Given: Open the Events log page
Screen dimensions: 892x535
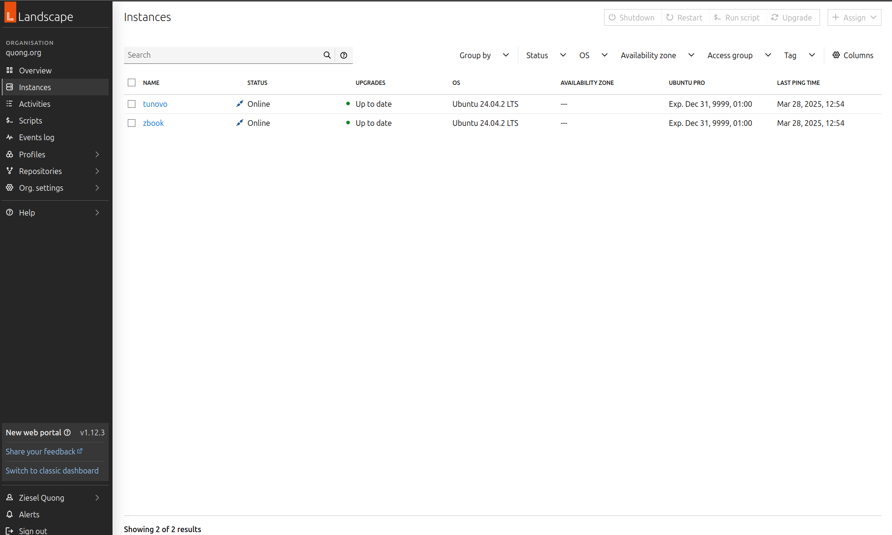Looking at the screenshot, I should pos(36,137).
